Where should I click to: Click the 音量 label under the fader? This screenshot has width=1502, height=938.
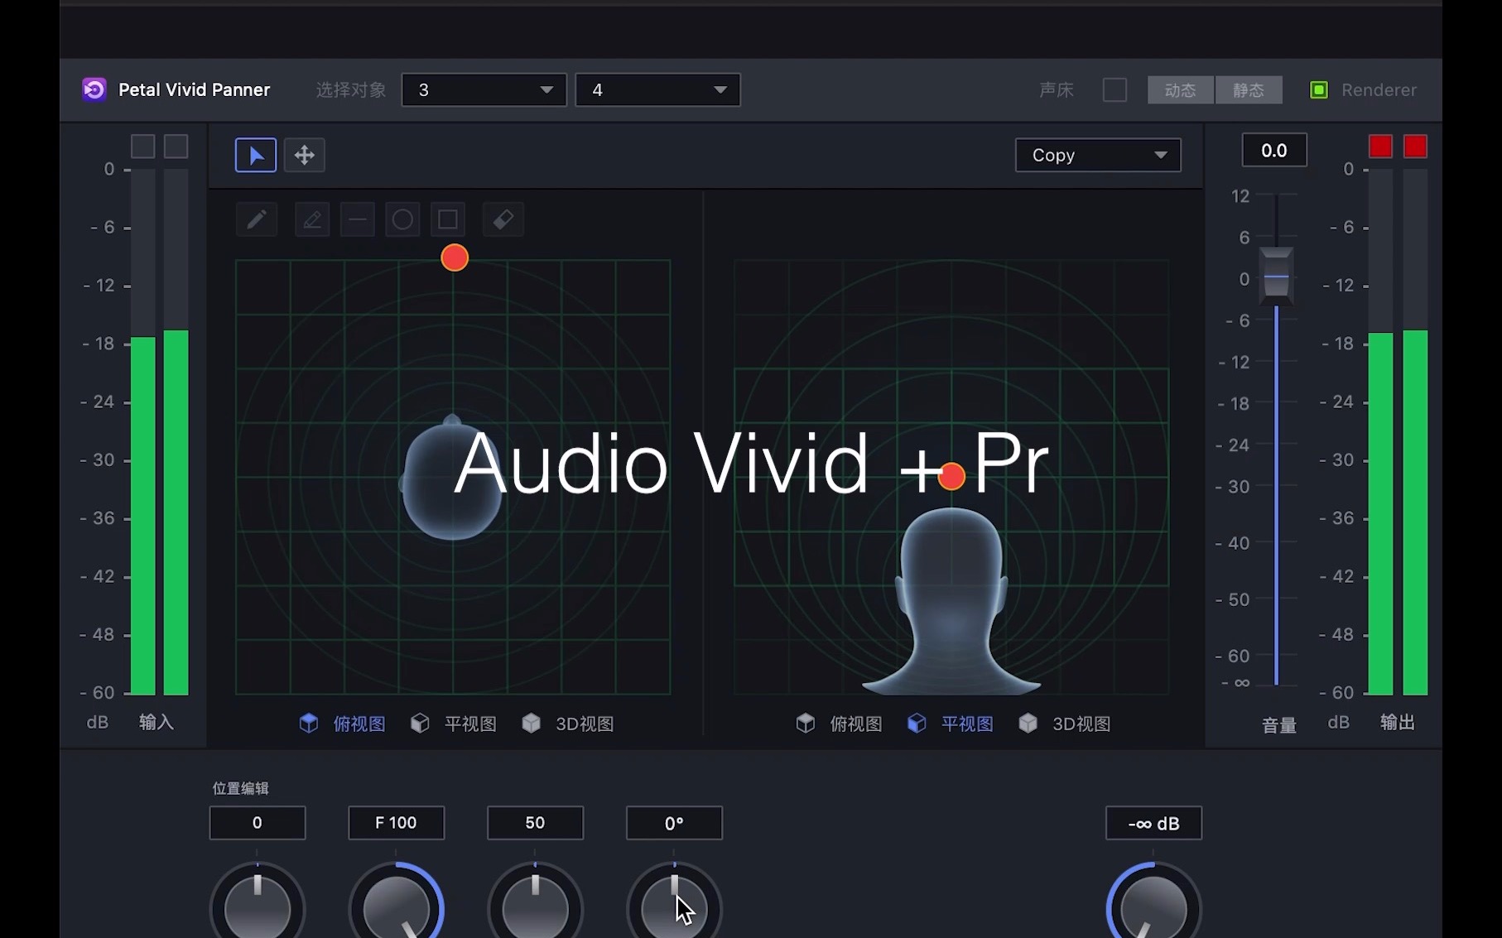(1279, 726)
